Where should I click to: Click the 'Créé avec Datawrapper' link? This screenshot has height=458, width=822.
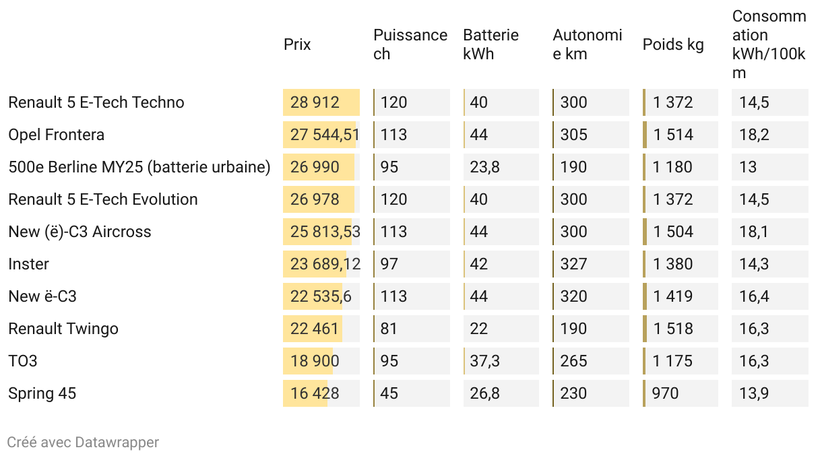click(83, 443)
